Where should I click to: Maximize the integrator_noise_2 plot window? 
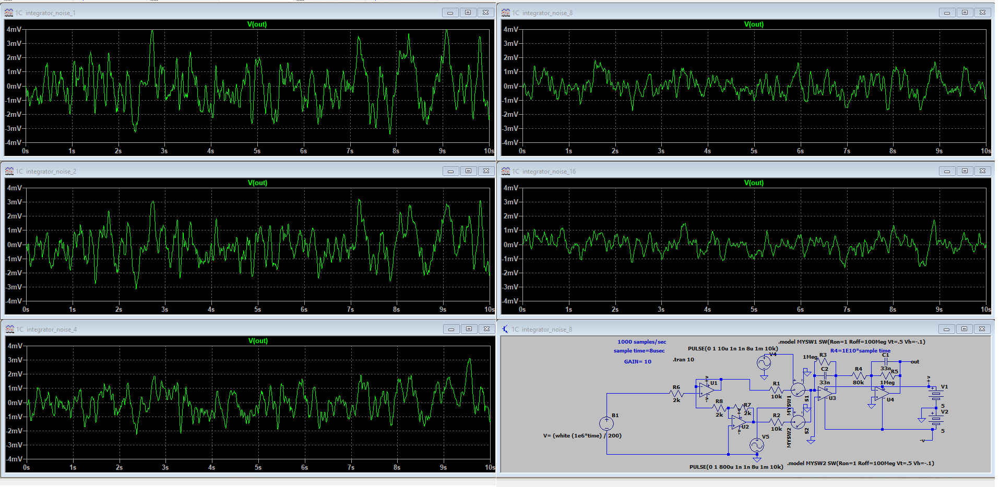tap(468, 171)
